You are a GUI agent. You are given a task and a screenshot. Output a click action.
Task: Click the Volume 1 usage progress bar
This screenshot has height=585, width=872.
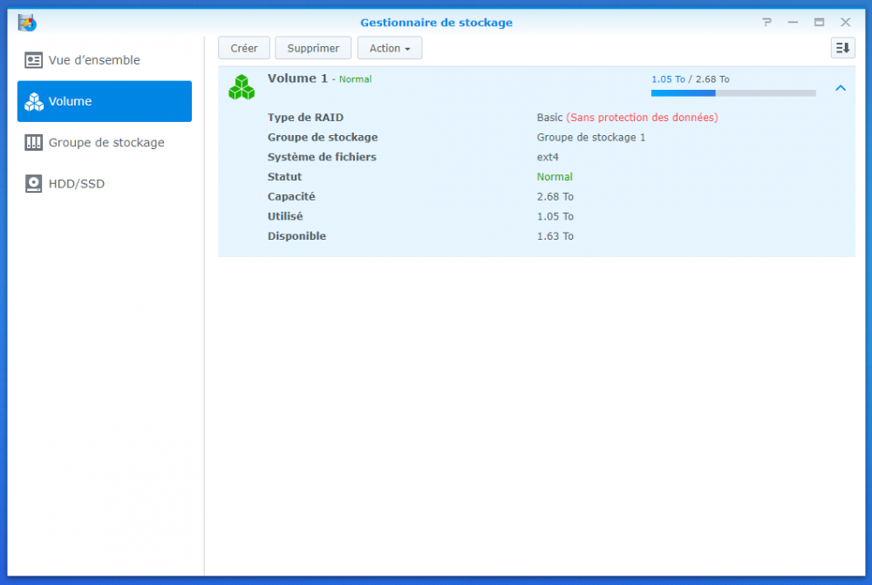[x=732, y=92]
